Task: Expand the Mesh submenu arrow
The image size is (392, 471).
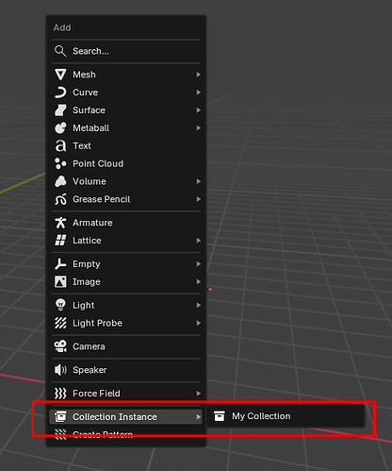Action: click(x=198, y=75)
